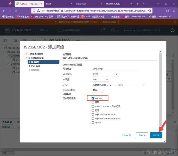178x156 pixels.
Task: Click the address bar URL field
Action: click(96, 11)
